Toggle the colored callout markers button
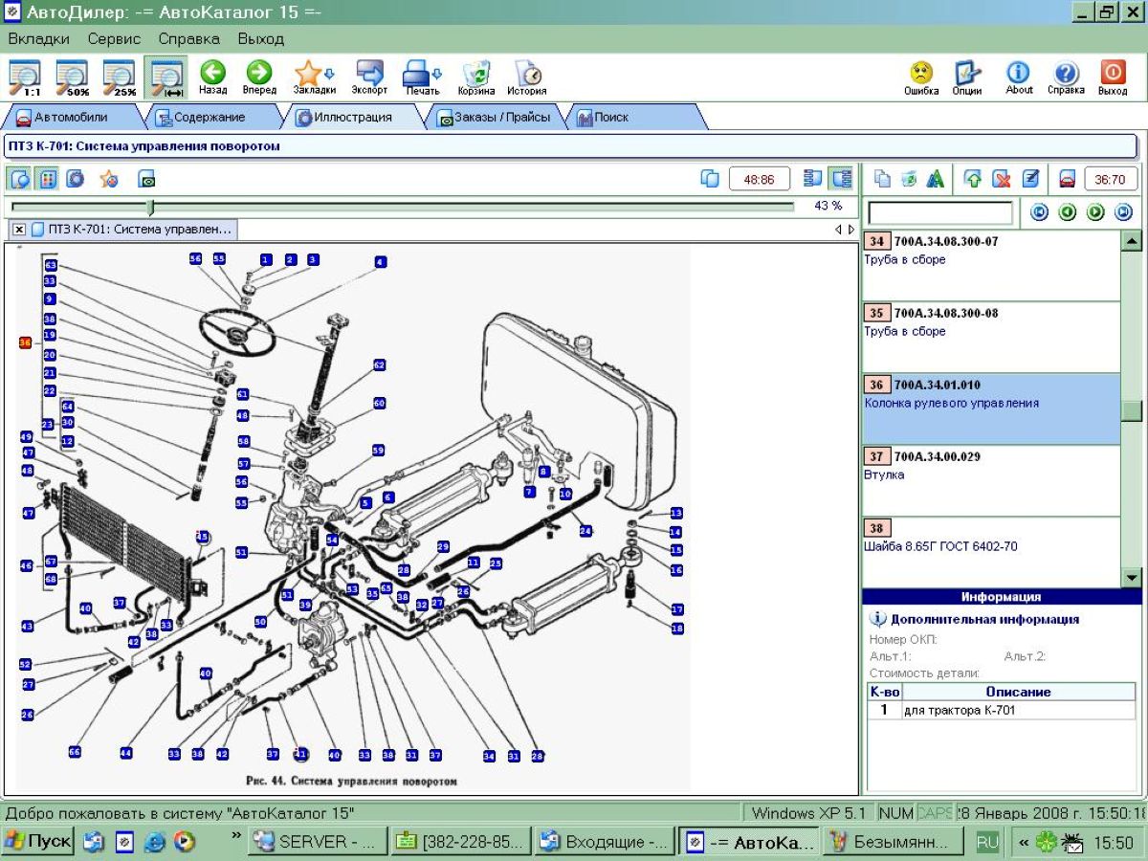Screen dimensions: 1148x861 click(x=48, y=179)
